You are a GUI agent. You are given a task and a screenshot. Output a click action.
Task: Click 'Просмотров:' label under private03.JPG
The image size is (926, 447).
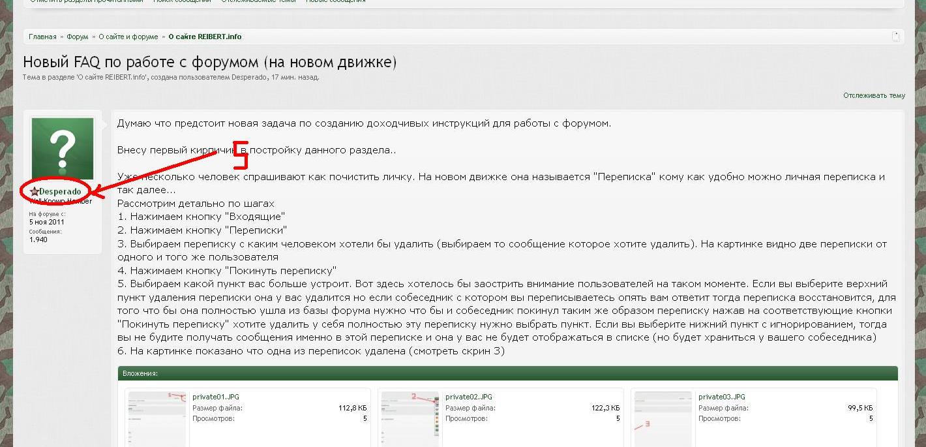coord(719,418)
